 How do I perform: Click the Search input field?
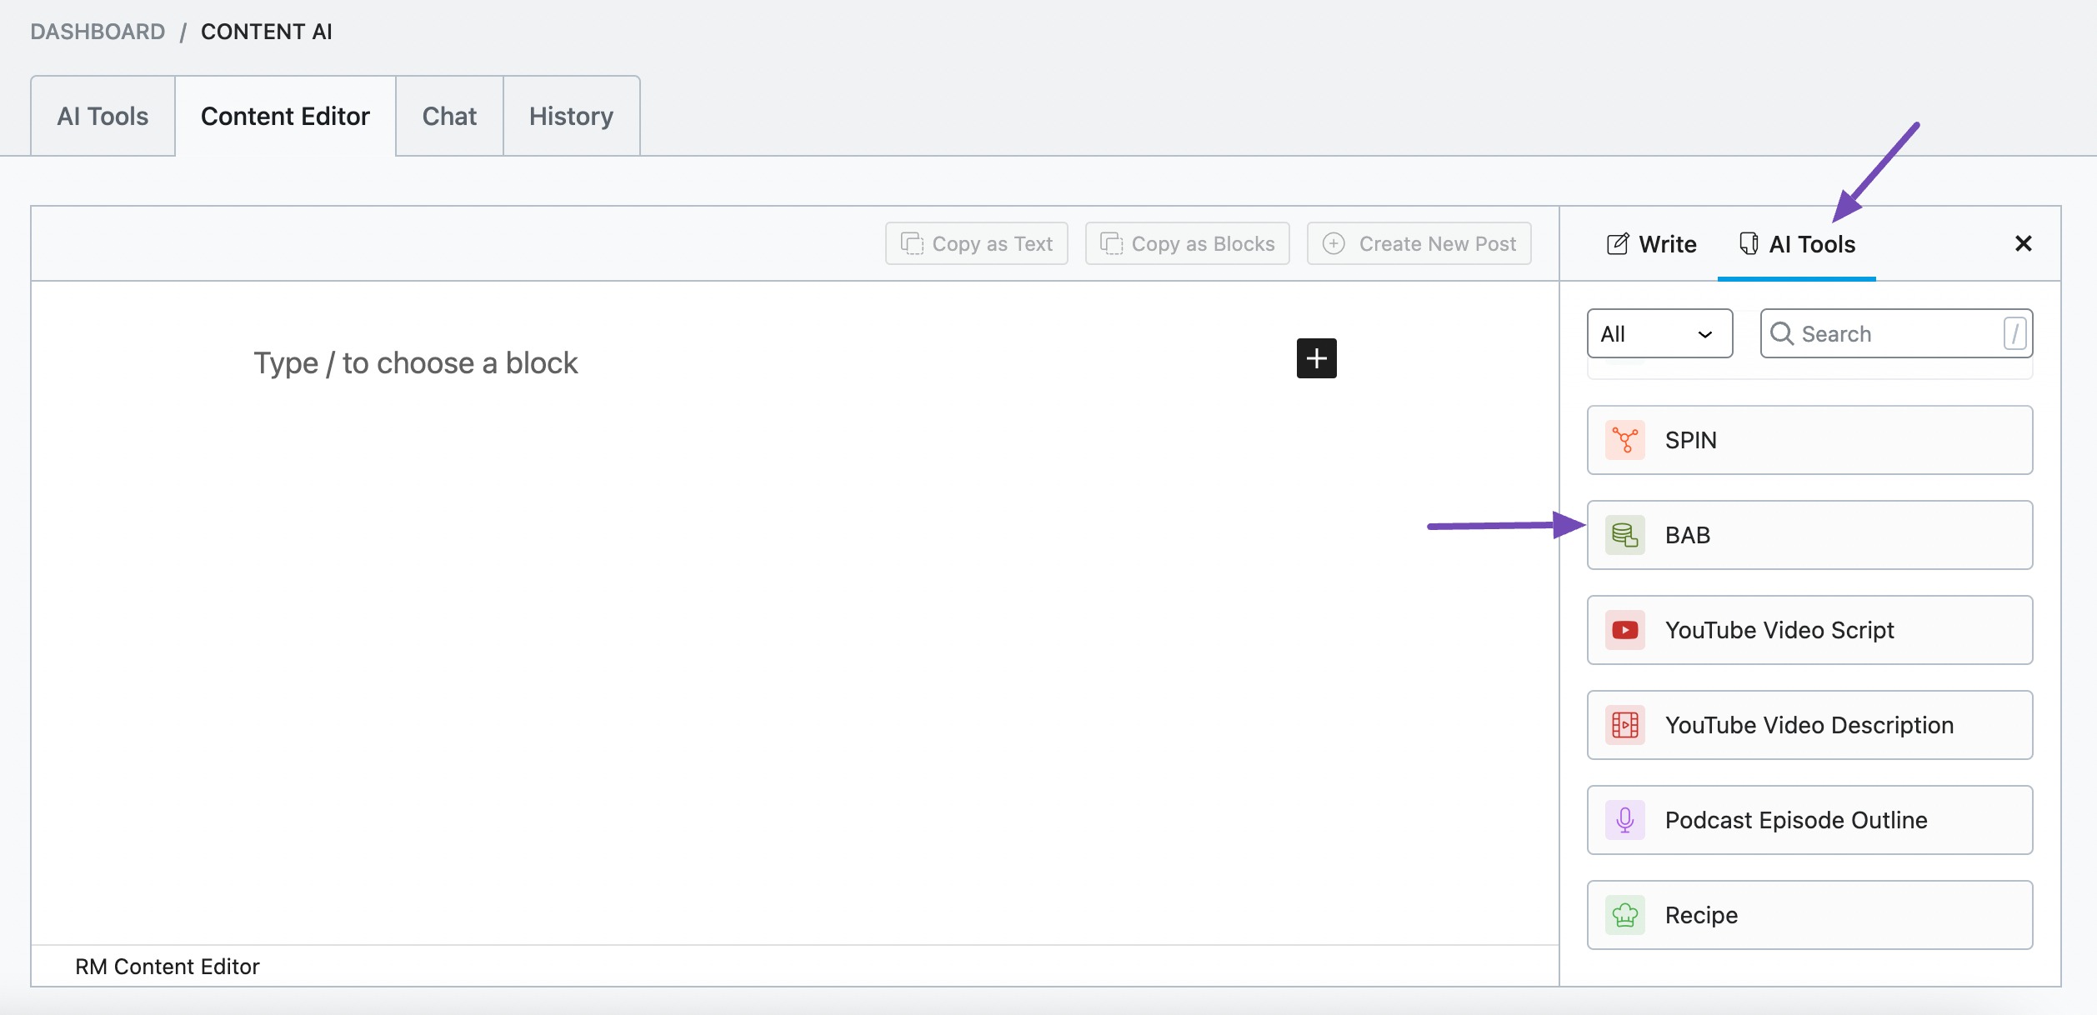point(1895,333)
